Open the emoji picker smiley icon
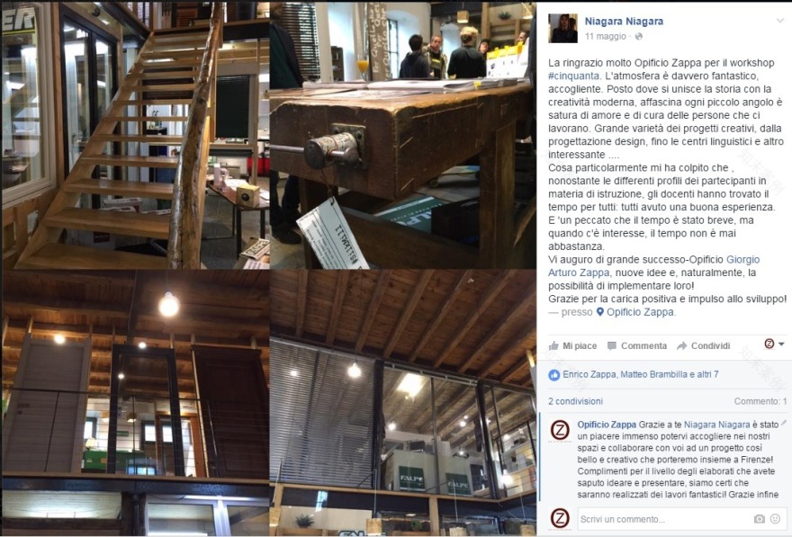Viewport: 792px width, 537px height. point(775,519)
